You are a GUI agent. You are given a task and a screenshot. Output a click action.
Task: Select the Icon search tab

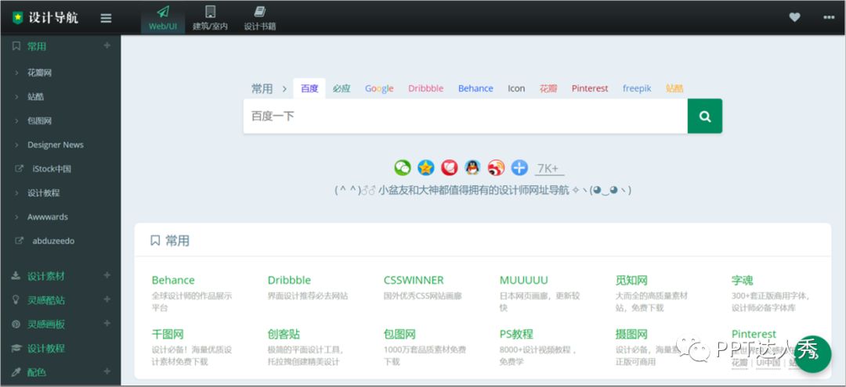click(x=516, y=88)
